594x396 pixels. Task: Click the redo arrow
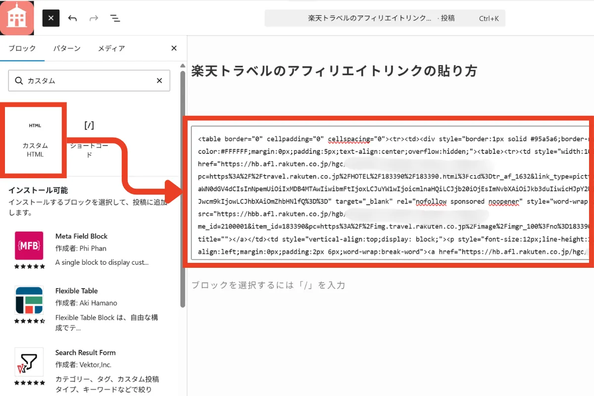(x=94, y=19)
